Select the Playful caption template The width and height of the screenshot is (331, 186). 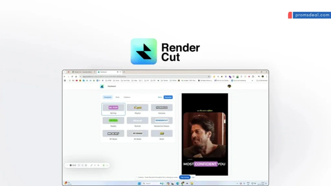[138, 108]
